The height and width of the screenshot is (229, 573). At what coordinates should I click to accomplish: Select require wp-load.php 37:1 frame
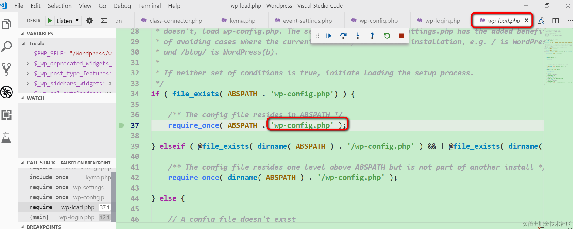[64, 207]
